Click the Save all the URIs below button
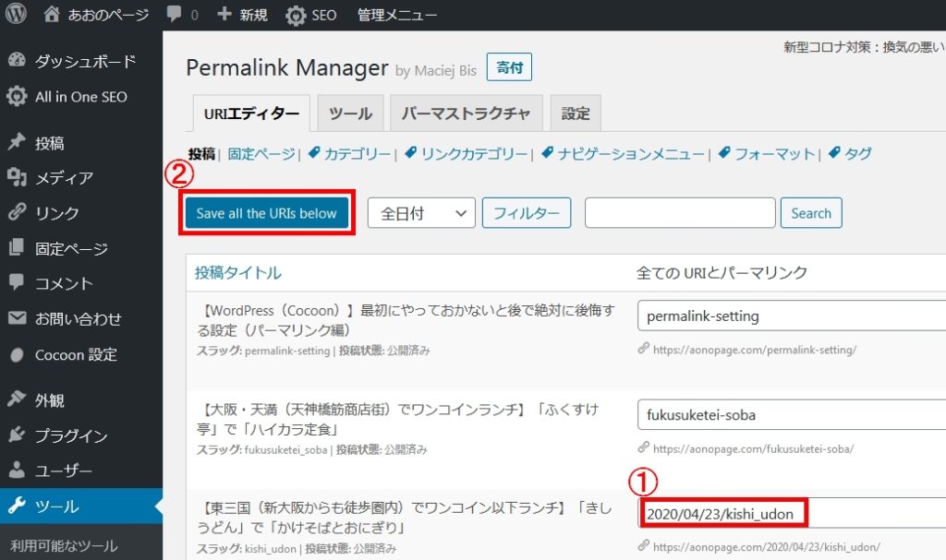Image resolution: width=946 pixels, height=560 pixels. 266,212
